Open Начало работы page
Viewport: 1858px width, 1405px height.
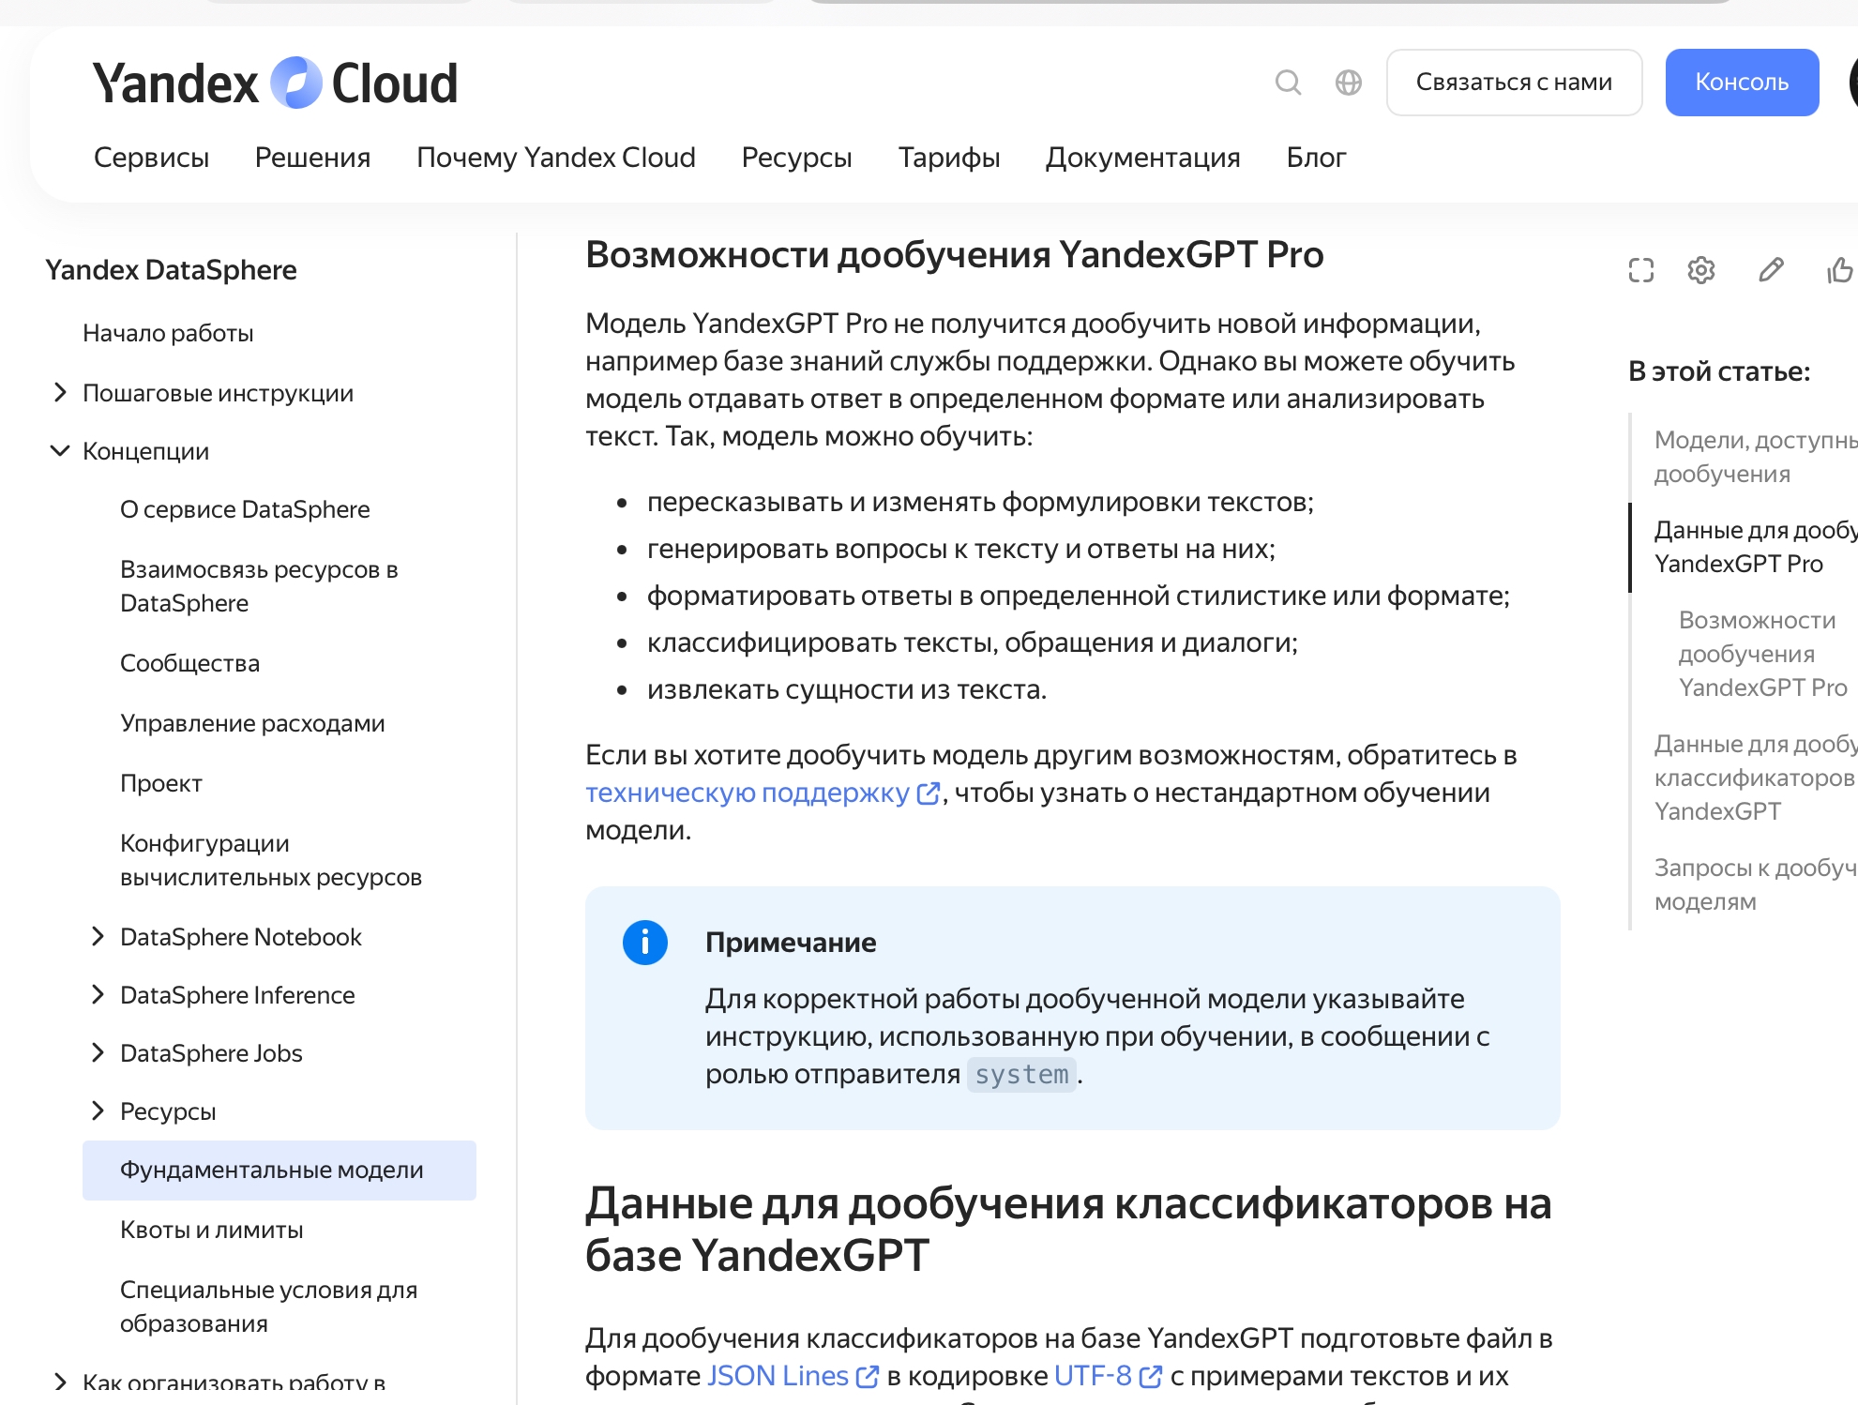(x=168, y=333)
